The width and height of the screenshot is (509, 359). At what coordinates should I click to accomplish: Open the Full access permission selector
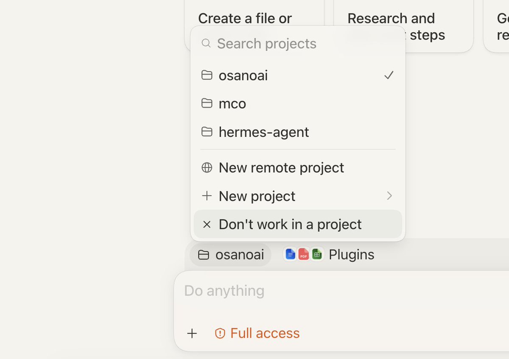pos(257,334)
